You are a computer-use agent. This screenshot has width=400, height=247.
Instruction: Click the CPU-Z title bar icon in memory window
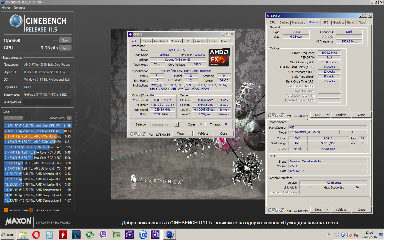[x=268, y=16]
